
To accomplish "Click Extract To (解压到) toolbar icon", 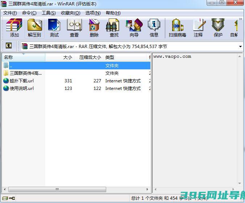I will pos(34,28).
